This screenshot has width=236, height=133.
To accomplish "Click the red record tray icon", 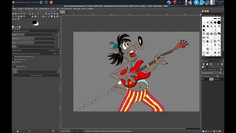I will coord(175,3).
